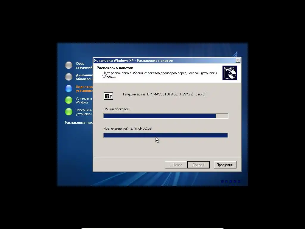The width and height of the screenshot is (305, 229).
Task: Click the blue squares activity indicator
Action: (231, 182)
